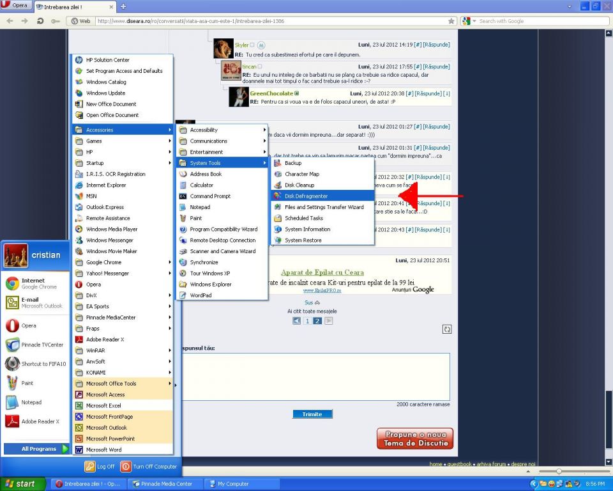Launch Windows Media Player icon
Image resolution: width=613 pixels, height=491 pixels.
coord(79,229)
